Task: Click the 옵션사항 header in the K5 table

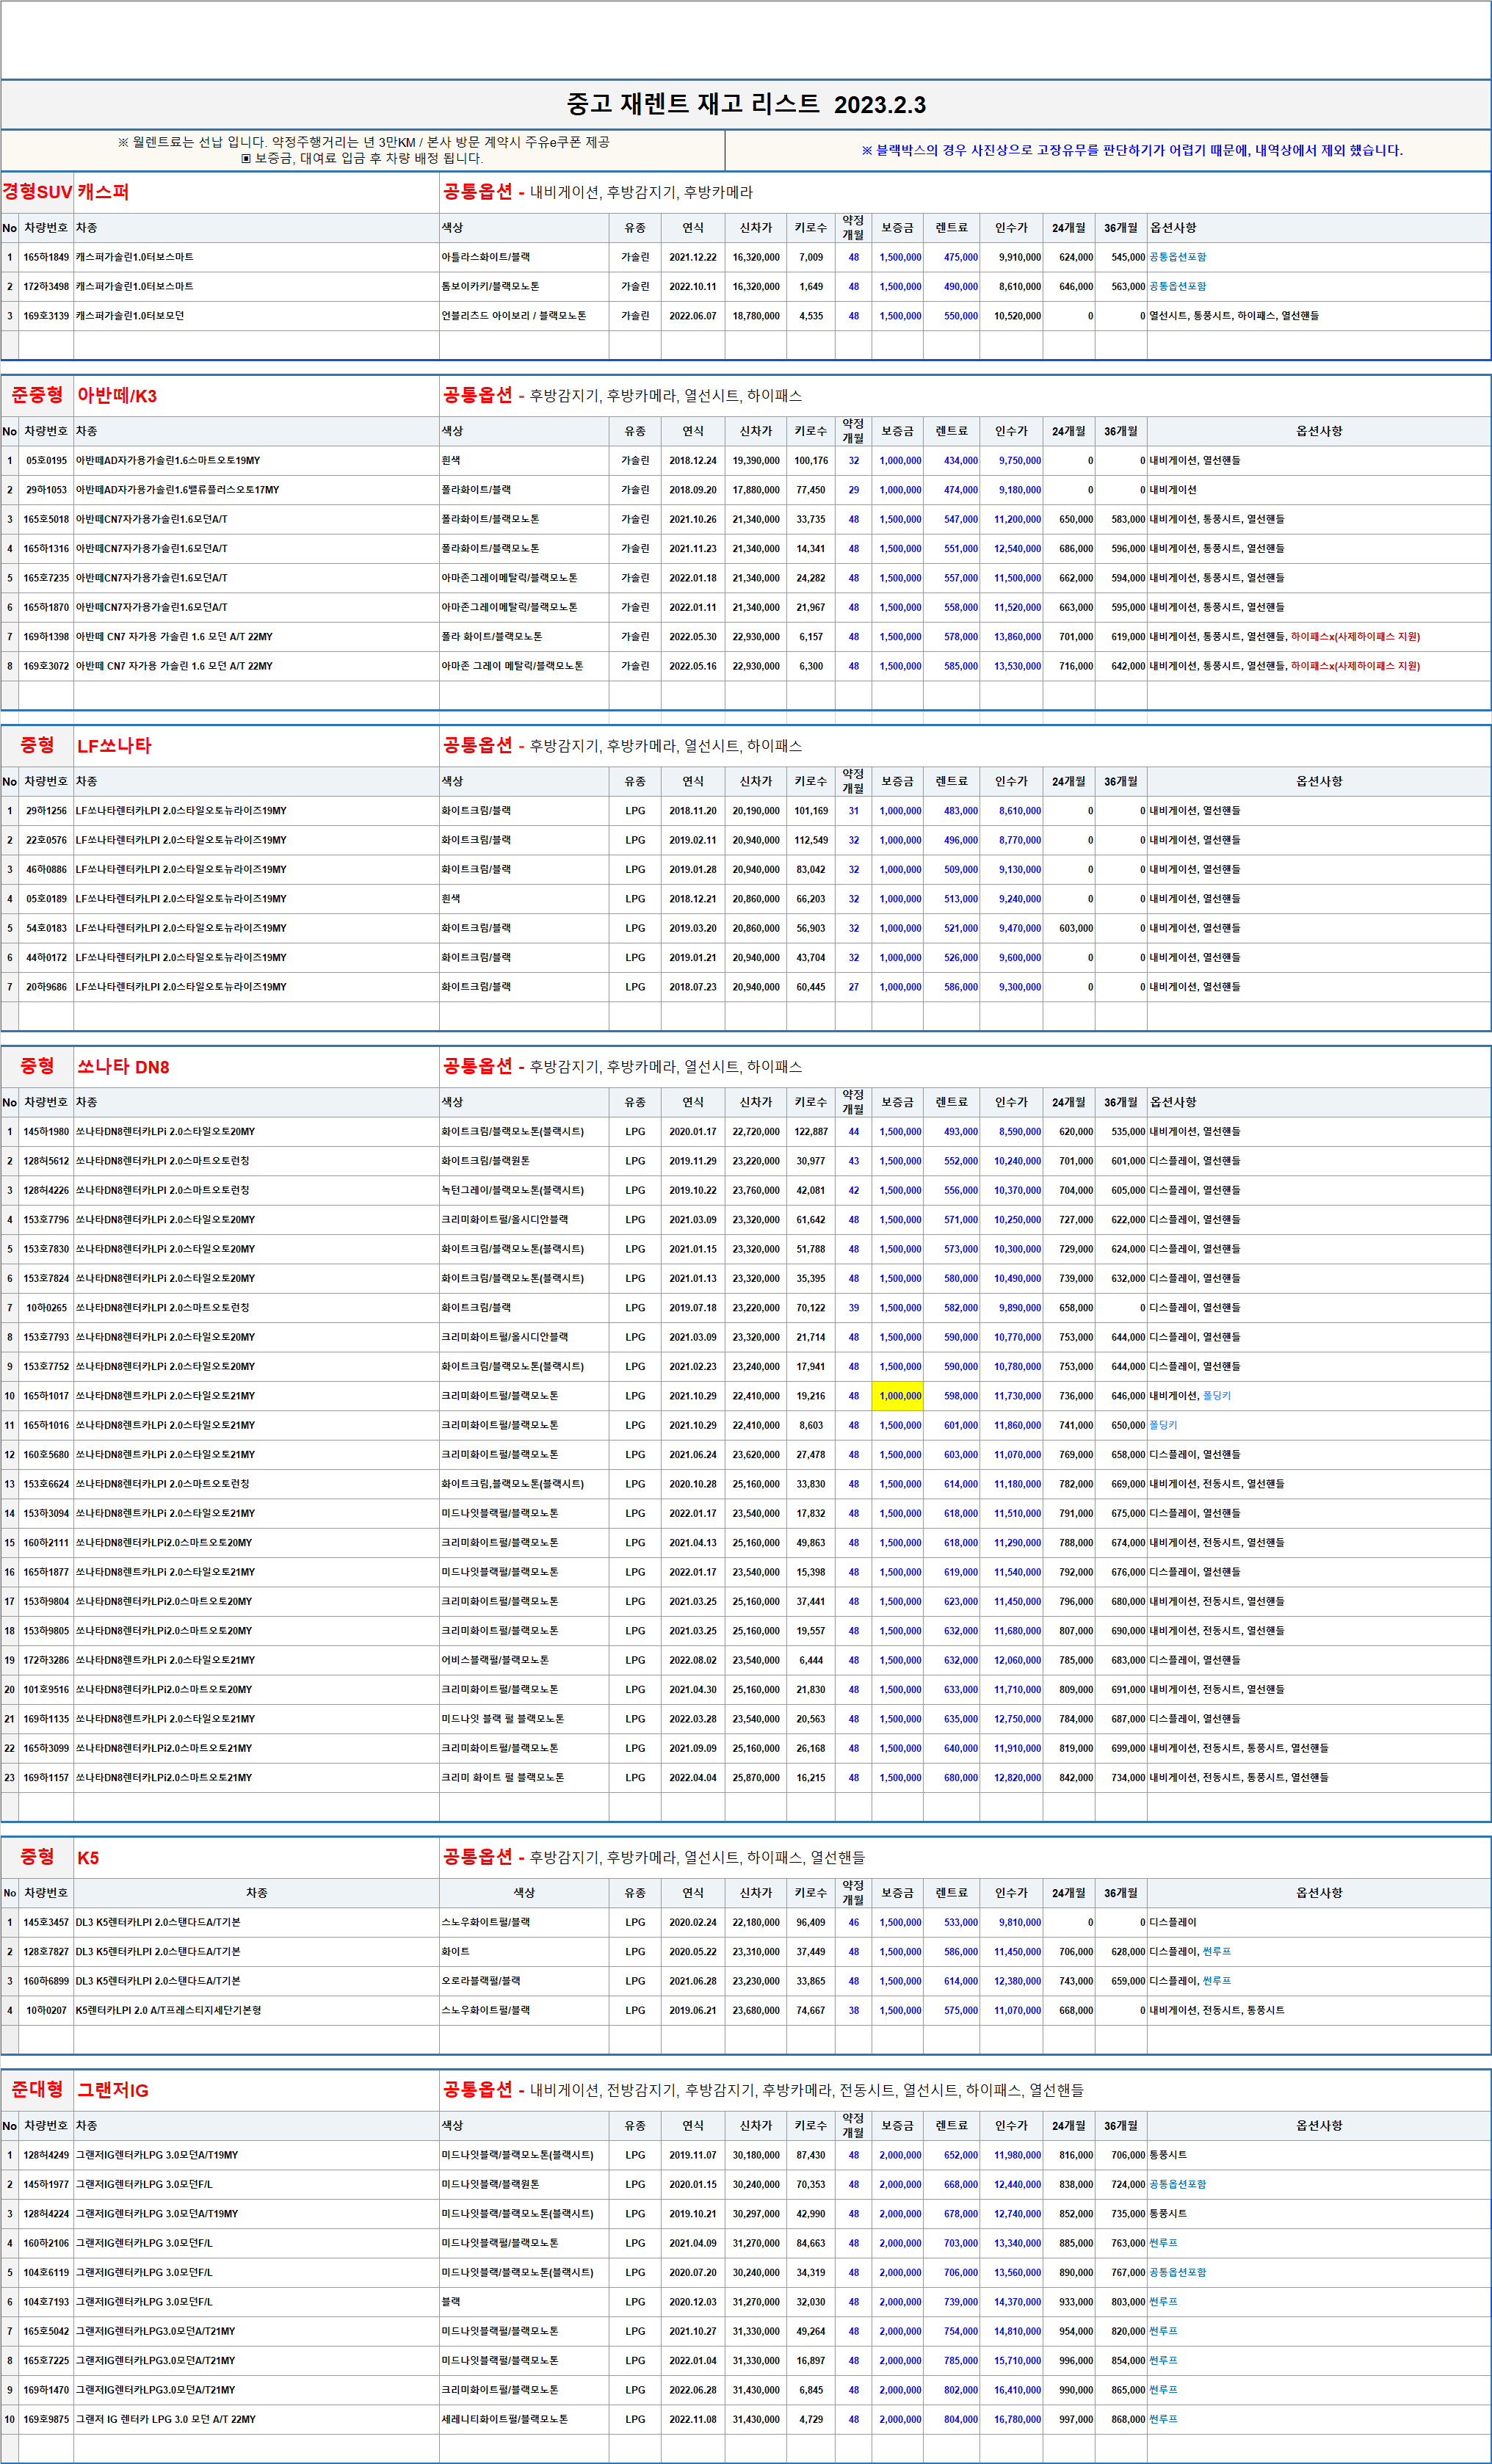Action: pyautogui.click(x=1319, y=1893)
